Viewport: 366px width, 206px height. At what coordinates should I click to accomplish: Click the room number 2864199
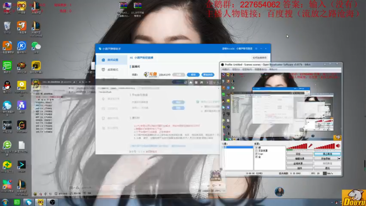pyautogui.click(x=164, y=75)
